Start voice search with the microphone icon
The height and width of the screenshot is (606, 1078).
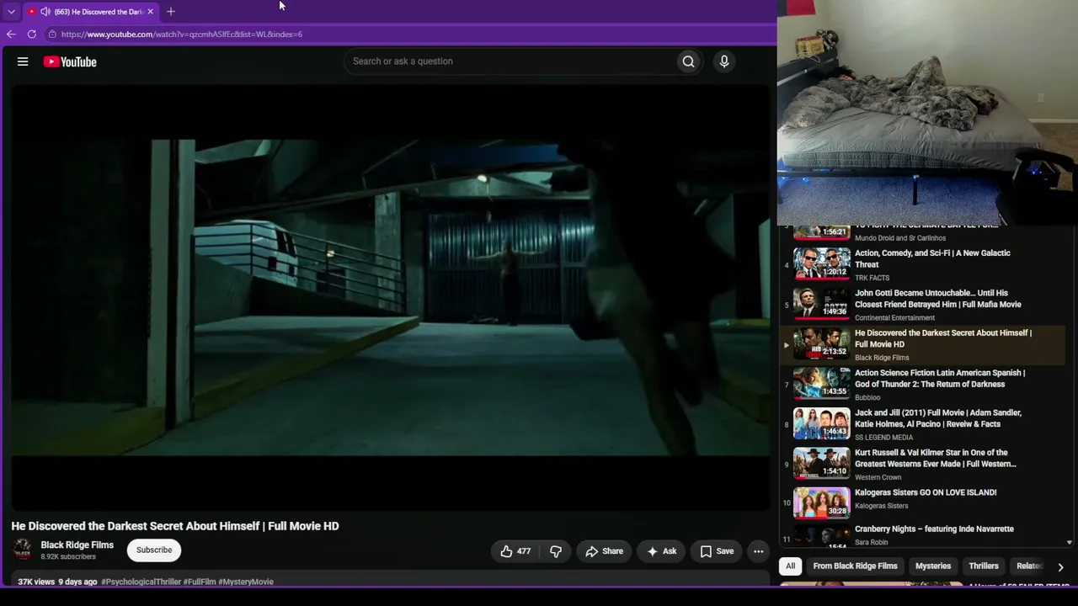(723, 61)
